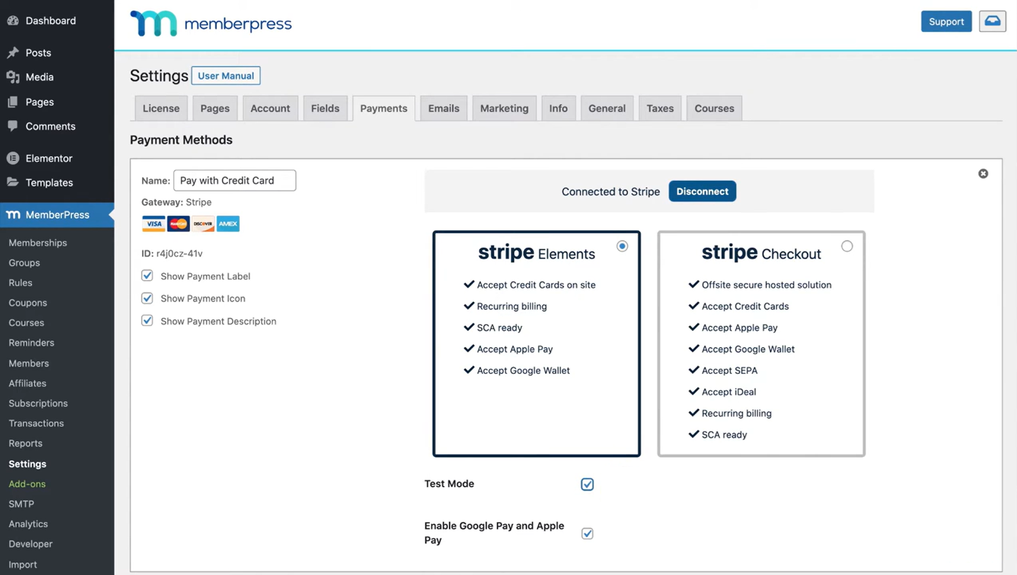Click the Comments bubble icon
Image resolution: width=1017 pixels, height=575 pixels.
(x=13, y=126)
